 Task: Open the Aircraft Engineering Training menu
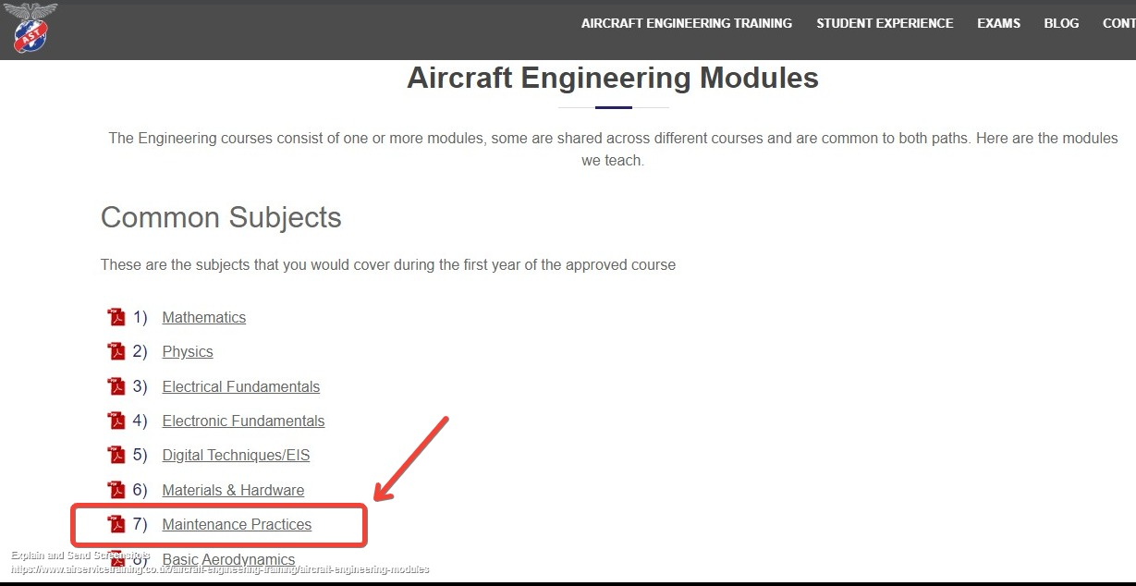coord(687,23)
